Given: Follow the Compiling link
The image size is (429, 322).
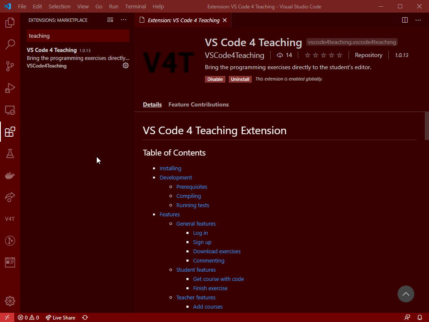Looking at the screenshot, I should point(189,196).
